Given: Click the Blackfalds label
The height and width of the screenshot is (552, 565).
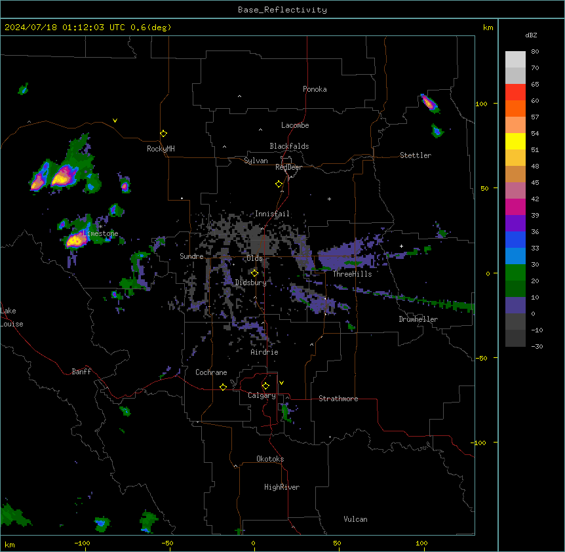Looking at the screenshot, I should pos(289,146).
